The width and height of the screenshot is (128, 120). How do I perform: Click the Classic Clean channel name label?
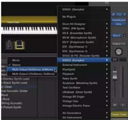click(x=119, y=115)
